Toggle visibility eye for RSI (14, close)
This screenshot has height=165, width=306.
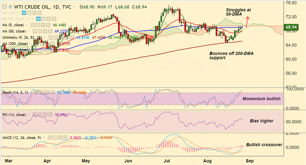pyautogui.click(x=35, y=115)
